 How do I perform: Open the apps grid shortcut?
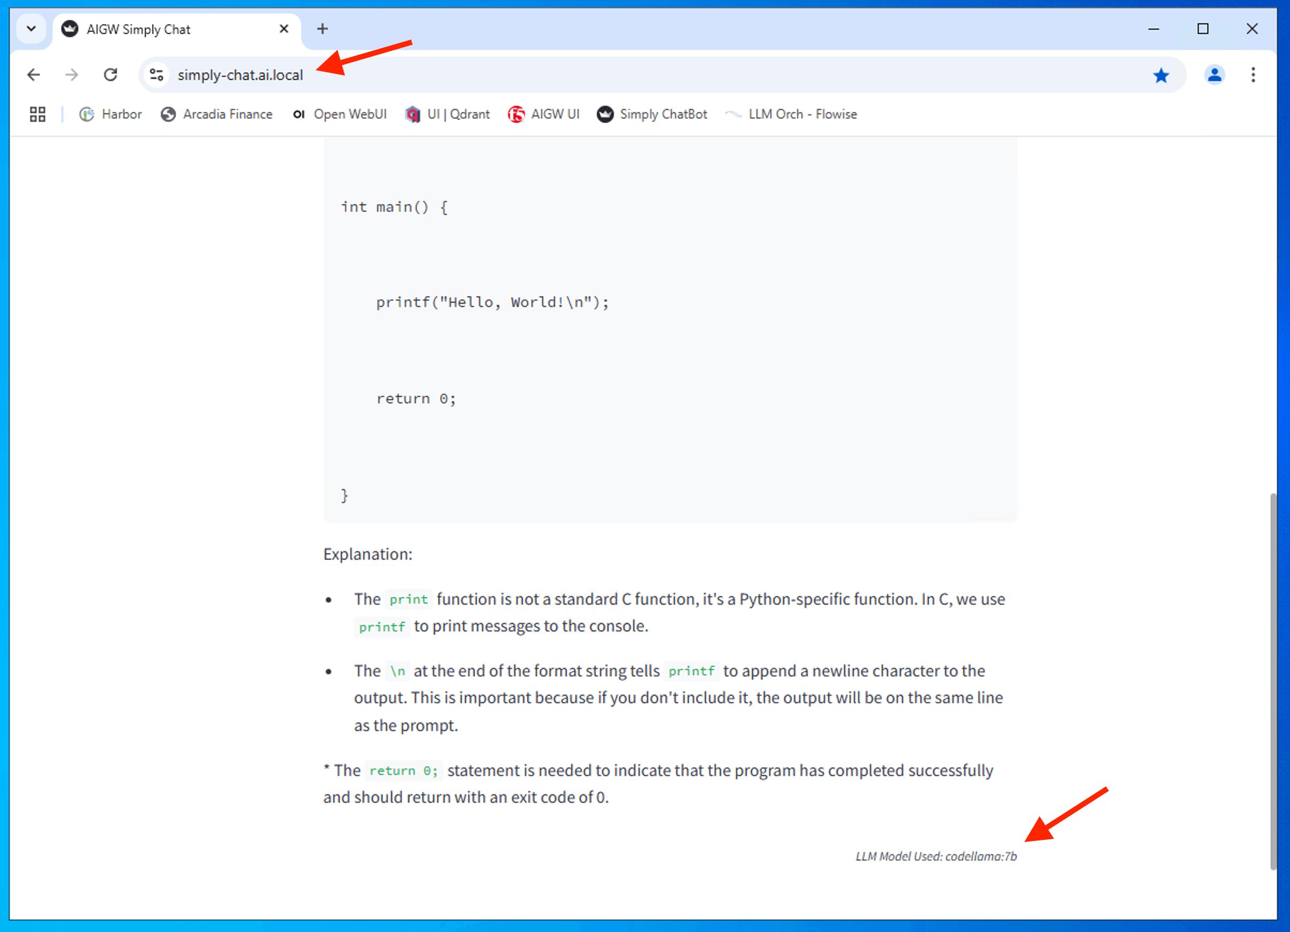click(x=37, y=114)
